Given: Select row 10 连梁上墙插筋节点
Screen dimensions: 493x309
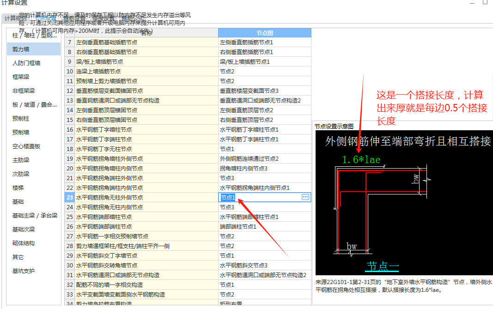Looking at the screenshot, I should coord(146,71).
